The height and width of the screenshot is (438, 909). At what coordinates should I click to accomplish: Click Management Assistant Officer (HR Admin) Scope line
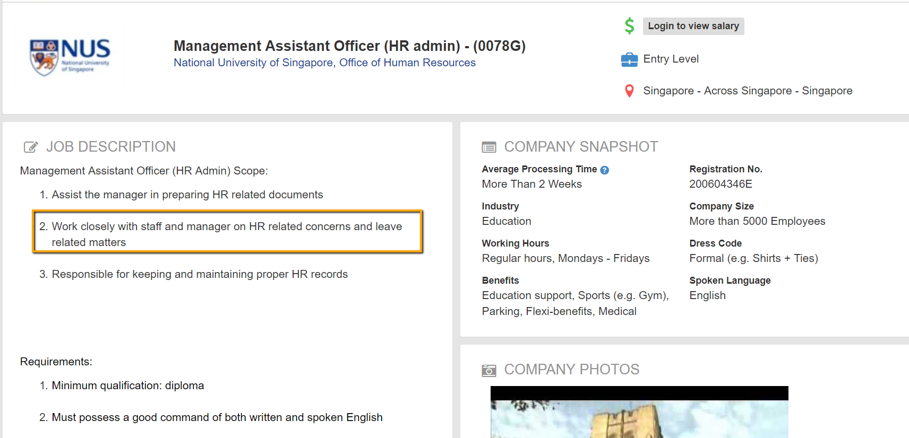tap(144, 171)
